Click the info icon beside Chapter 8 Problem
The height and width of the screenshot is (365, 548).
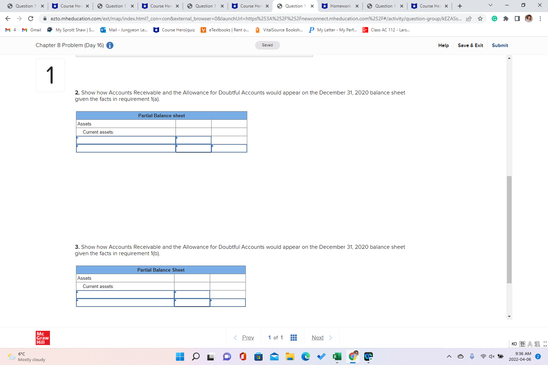click(110, 45)
